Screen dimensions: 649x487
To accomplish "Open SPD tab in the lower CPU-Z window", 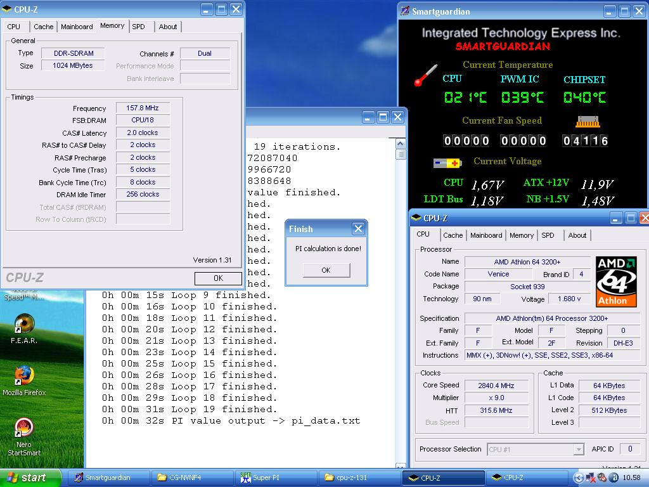I will pyautogui.click(x=548, y=235).
